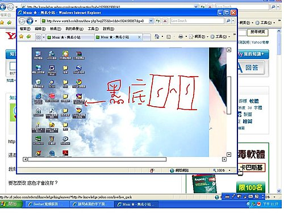The image size is (284, 213).
Task: Click the 製圖 link in Yahoo sidebar
Action: pyautogui.click(x=248, y=114)
